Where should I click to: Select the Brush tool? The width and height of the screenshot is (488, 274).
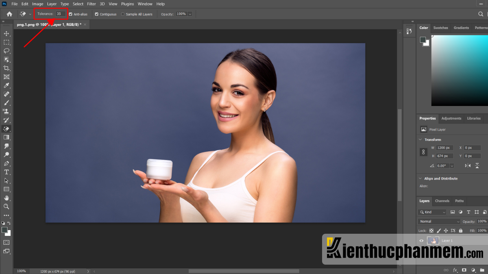pyautogui.click(x=7, y=103)
